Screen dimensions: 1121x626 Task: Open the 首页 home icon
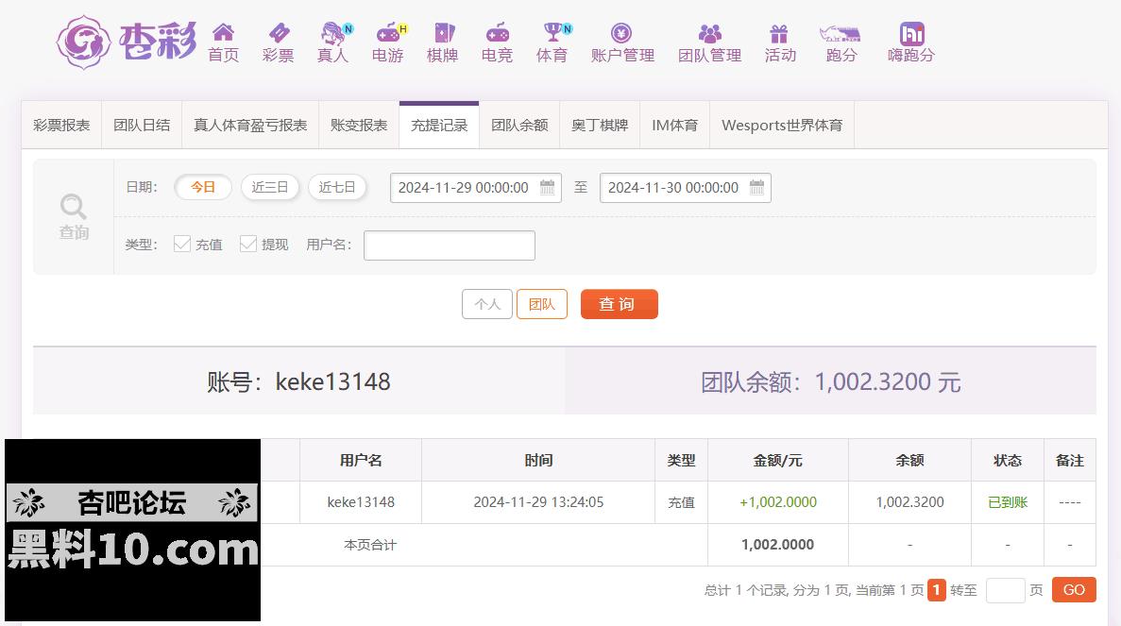tap(224, 34)
